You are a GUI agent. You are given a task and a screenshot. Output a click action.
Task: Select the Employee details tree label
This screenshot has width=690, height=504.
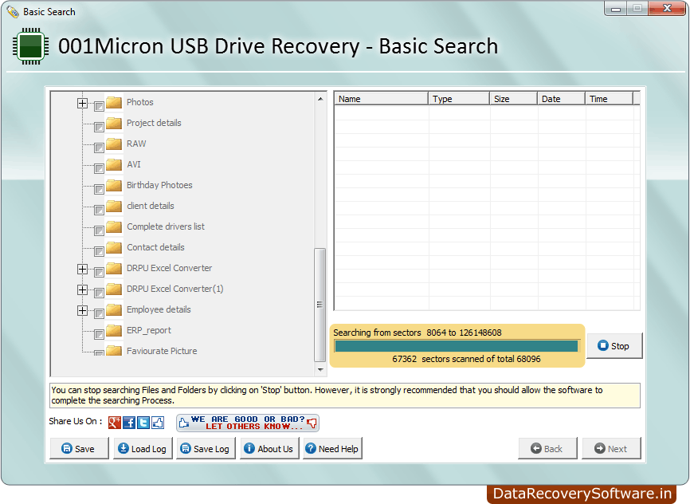tap(159, 309)
